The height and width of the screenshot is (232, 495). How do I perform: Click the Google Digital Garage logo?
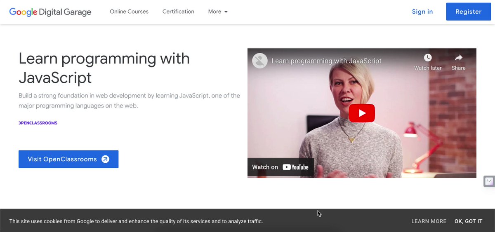tap(50, 12)
